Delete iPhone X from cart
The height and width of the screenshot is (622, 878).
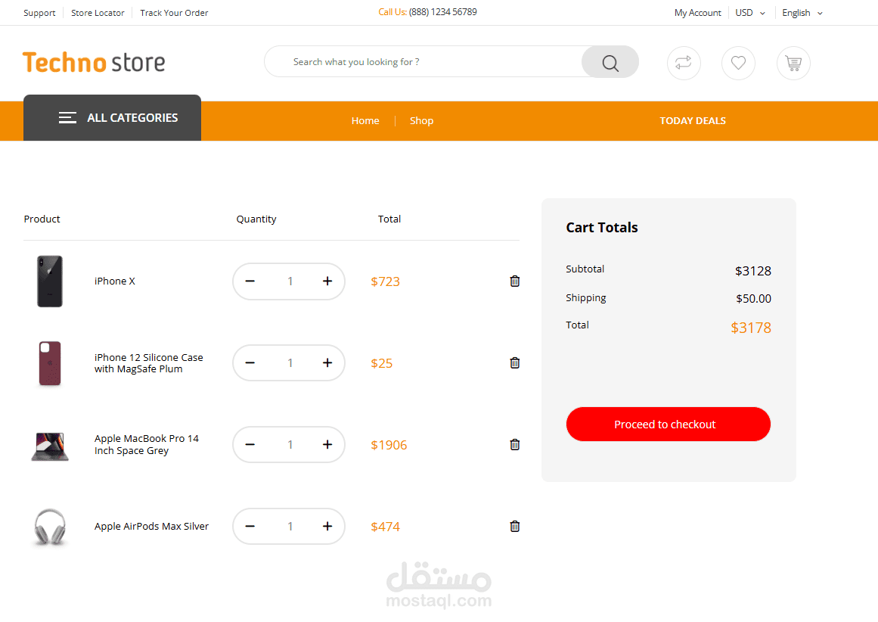pyautogui.click(x=514, y=281)
